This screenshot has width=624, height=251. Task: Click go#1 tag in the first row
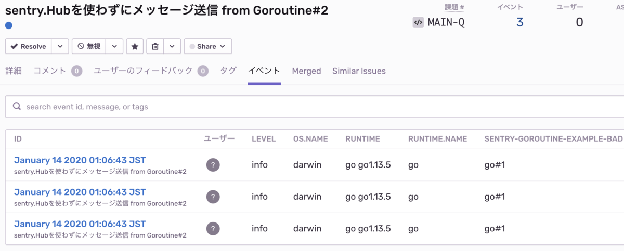click(x=495, y=165)
